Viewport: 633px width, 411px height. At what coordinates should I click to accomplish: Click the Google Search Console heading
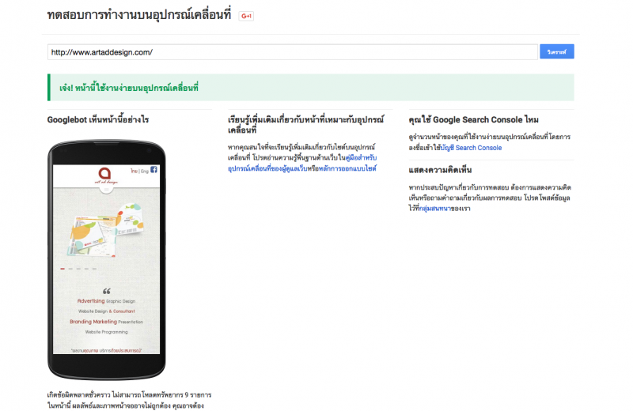473,119
